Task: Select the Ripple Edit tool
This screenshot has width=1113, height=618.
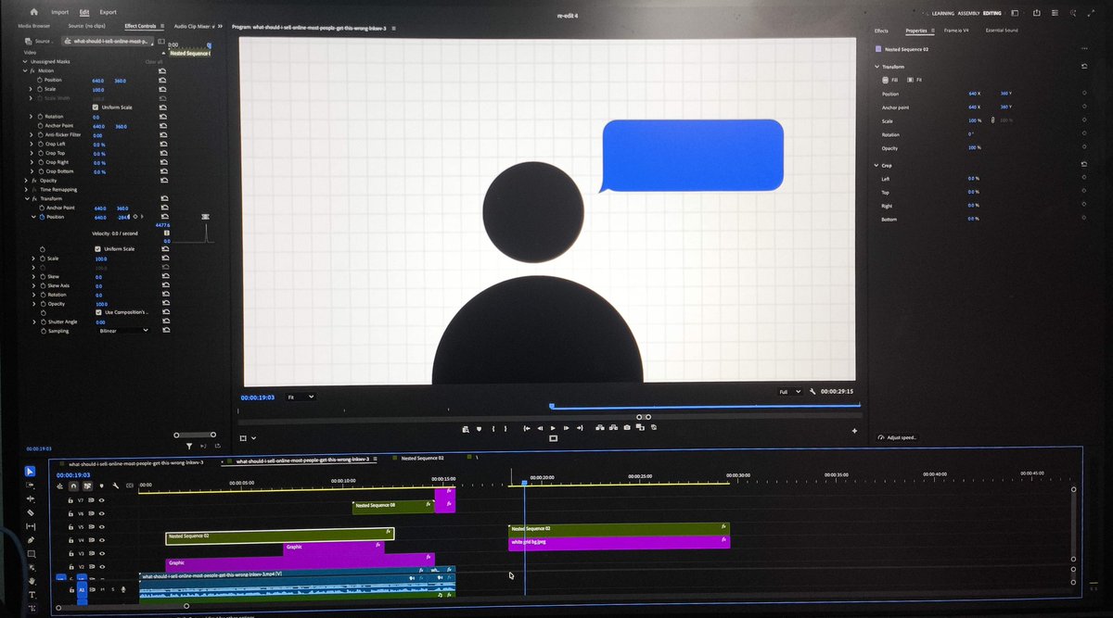Action: (x=30, y=498)
